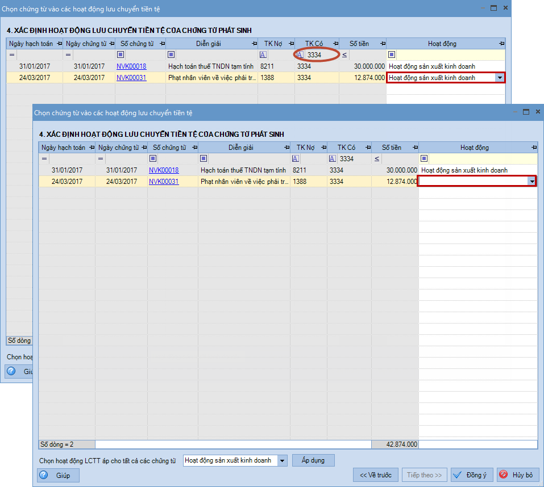Go back with the Về trước button

[x=375, y=475]
